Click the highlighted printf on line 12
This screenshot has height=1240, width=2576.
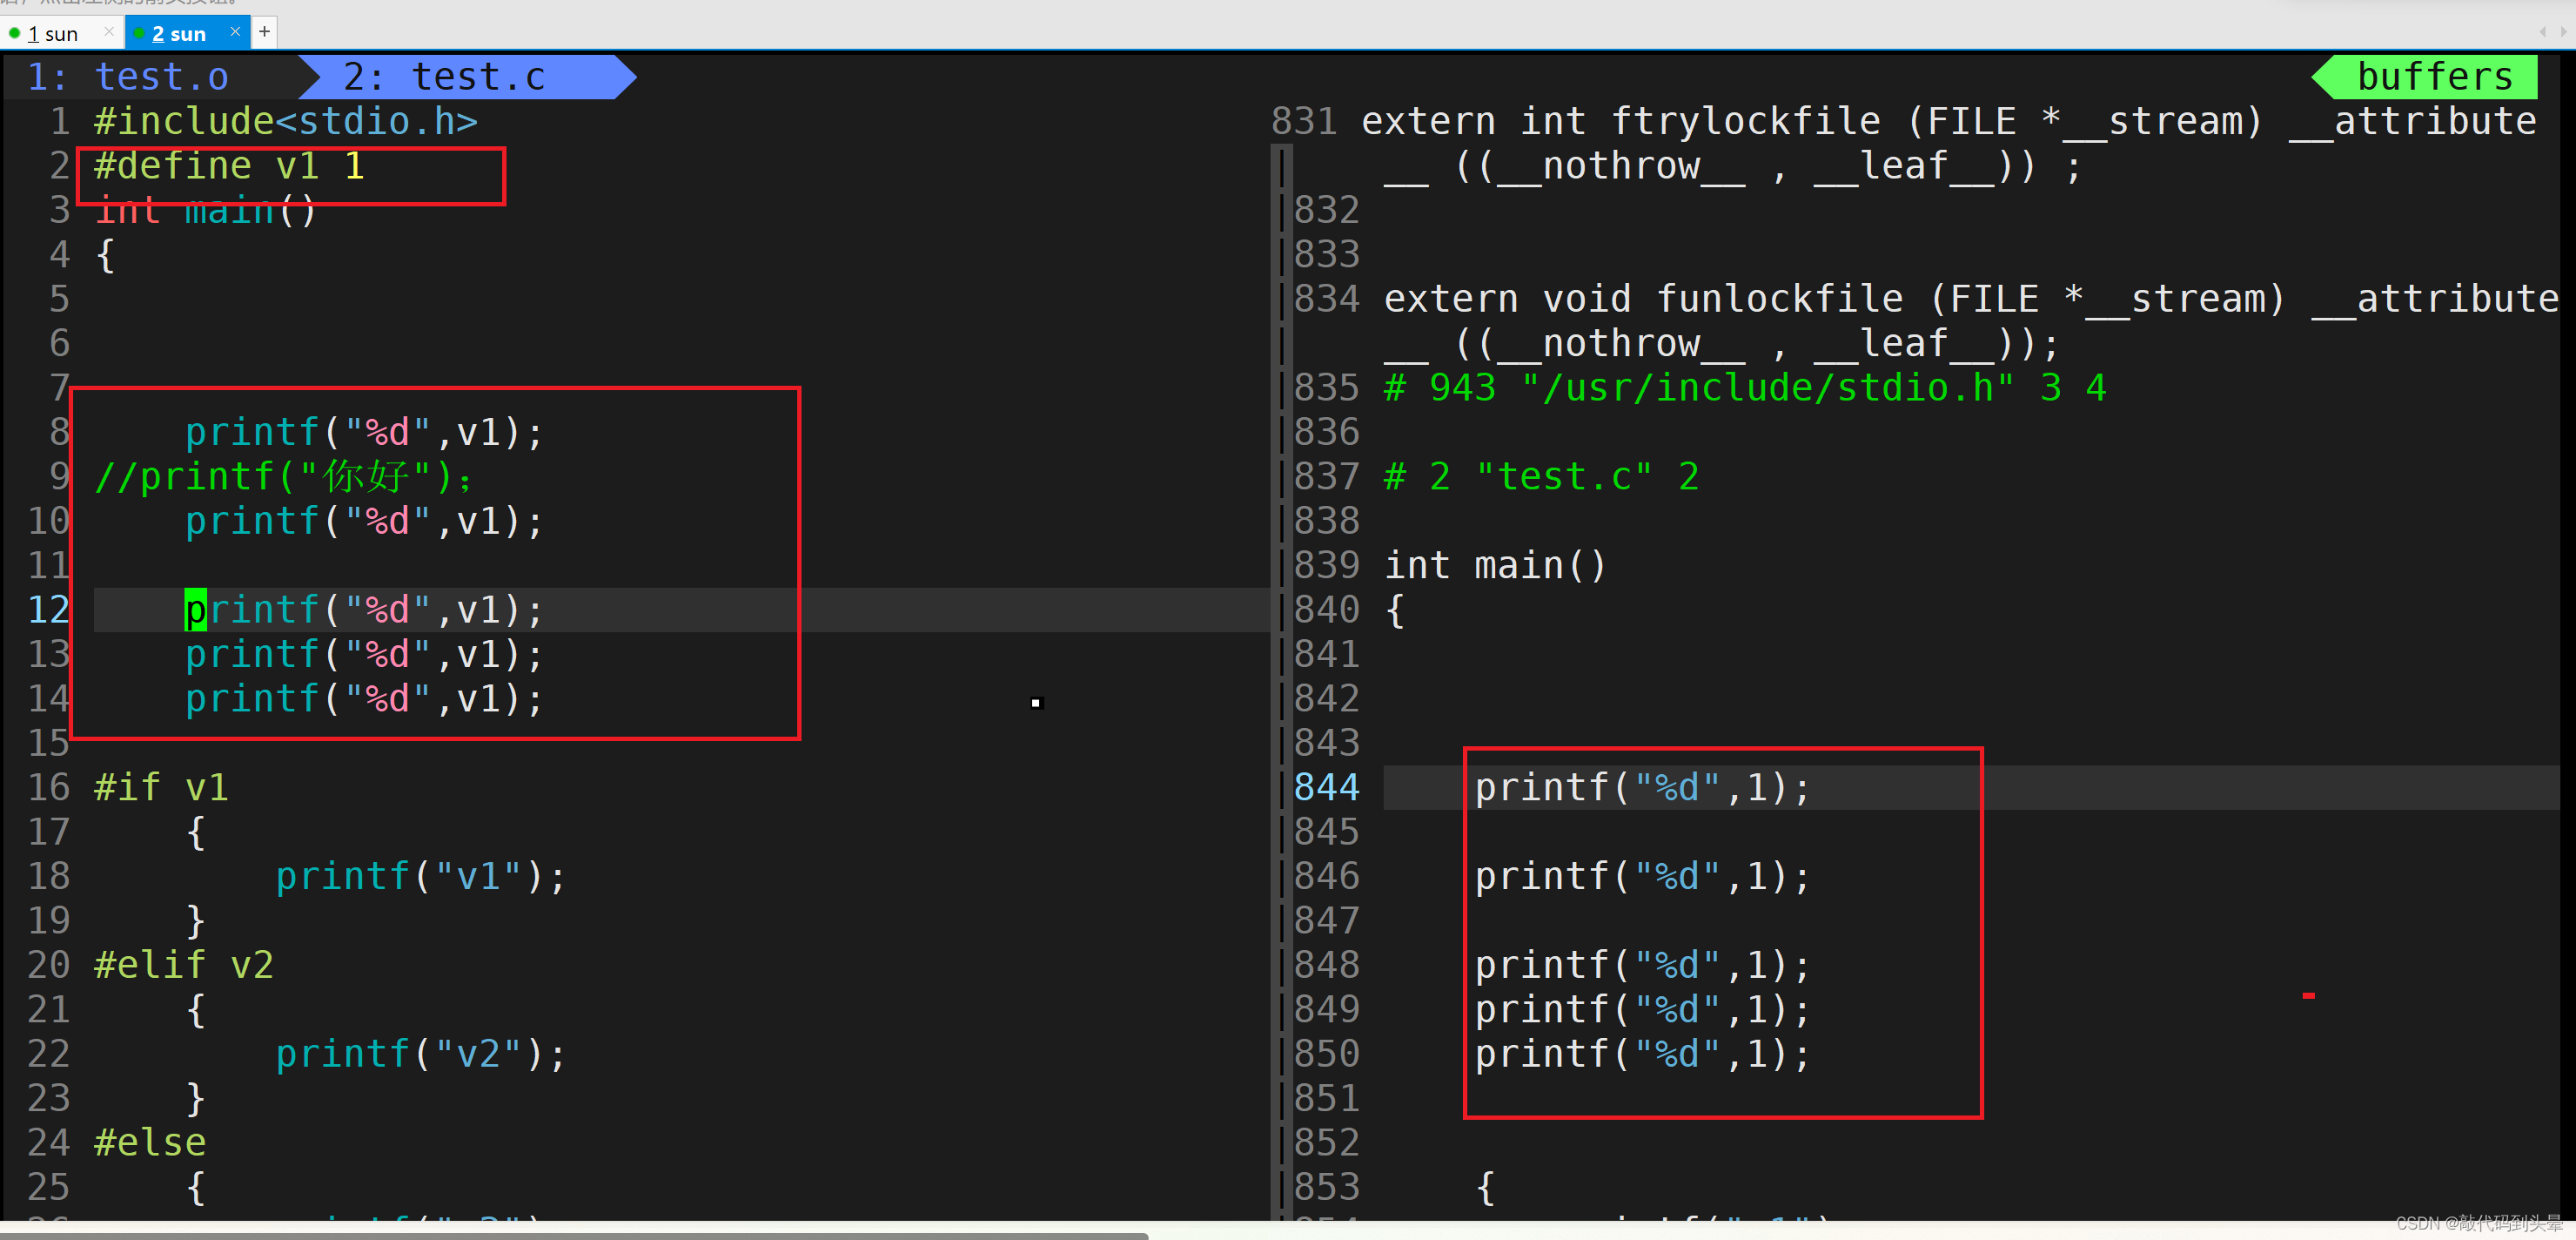[x=364, y=610]
